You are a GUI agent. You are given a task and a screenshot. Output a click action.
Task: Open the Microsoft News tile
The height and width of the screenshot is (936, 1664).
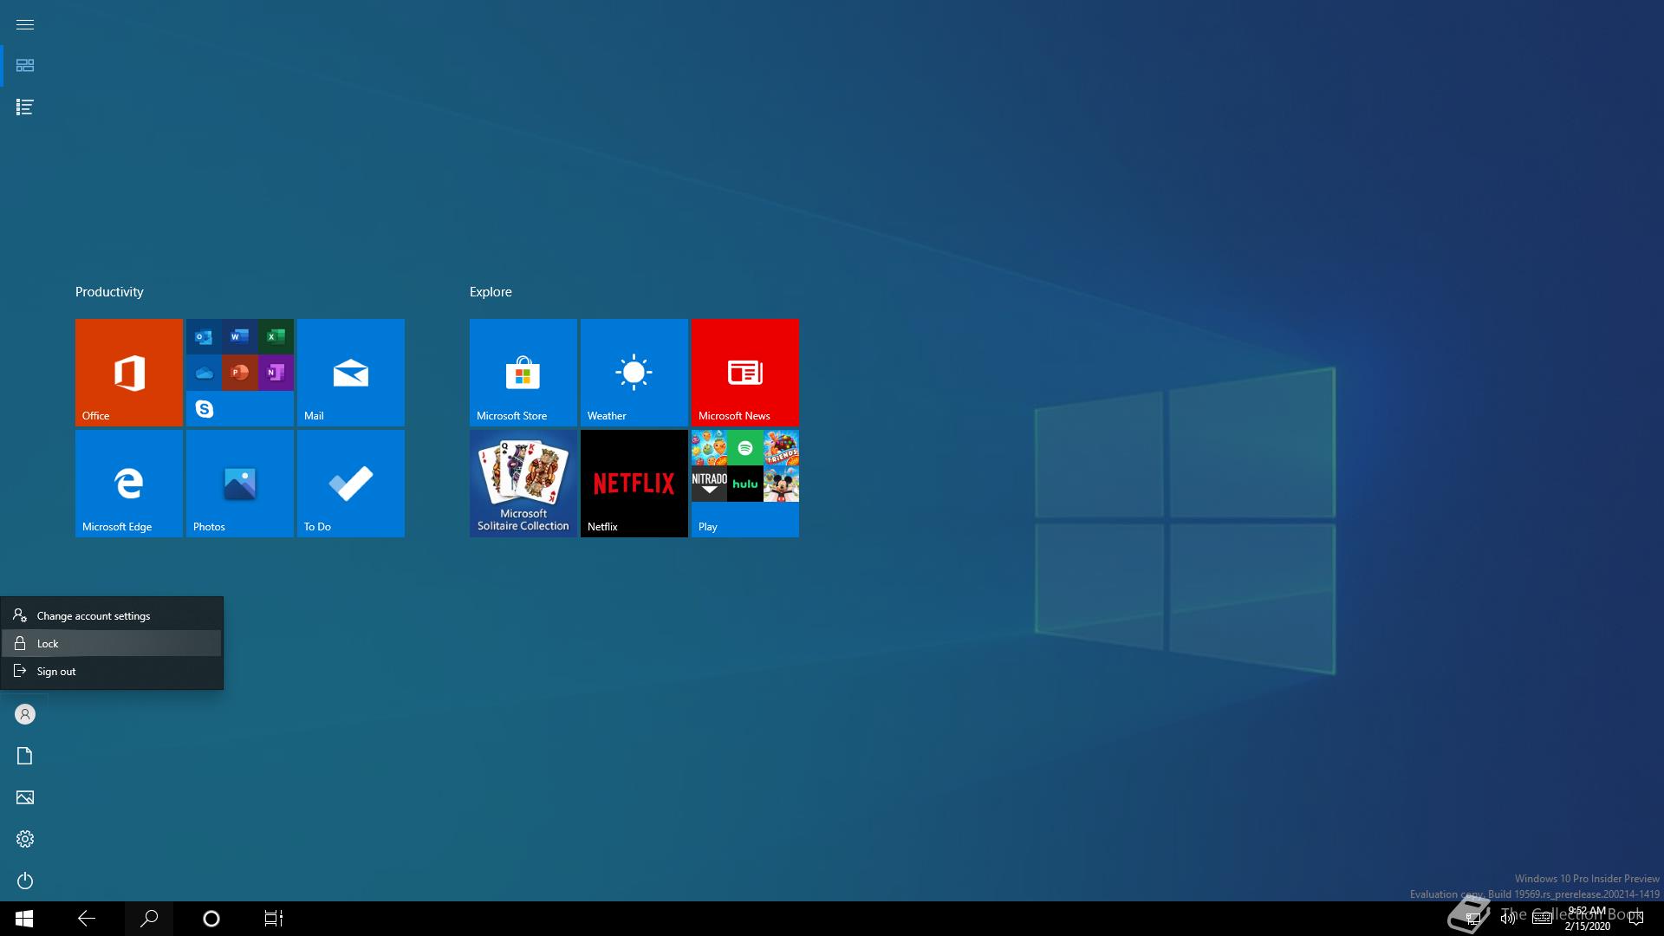[745, 373]
